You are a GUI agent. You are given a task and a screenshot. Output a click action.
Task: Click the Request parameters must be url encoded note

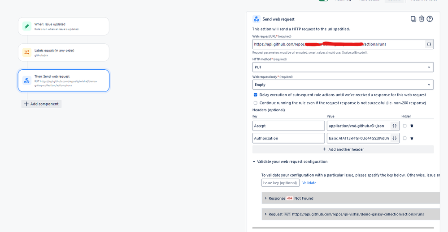310,53
